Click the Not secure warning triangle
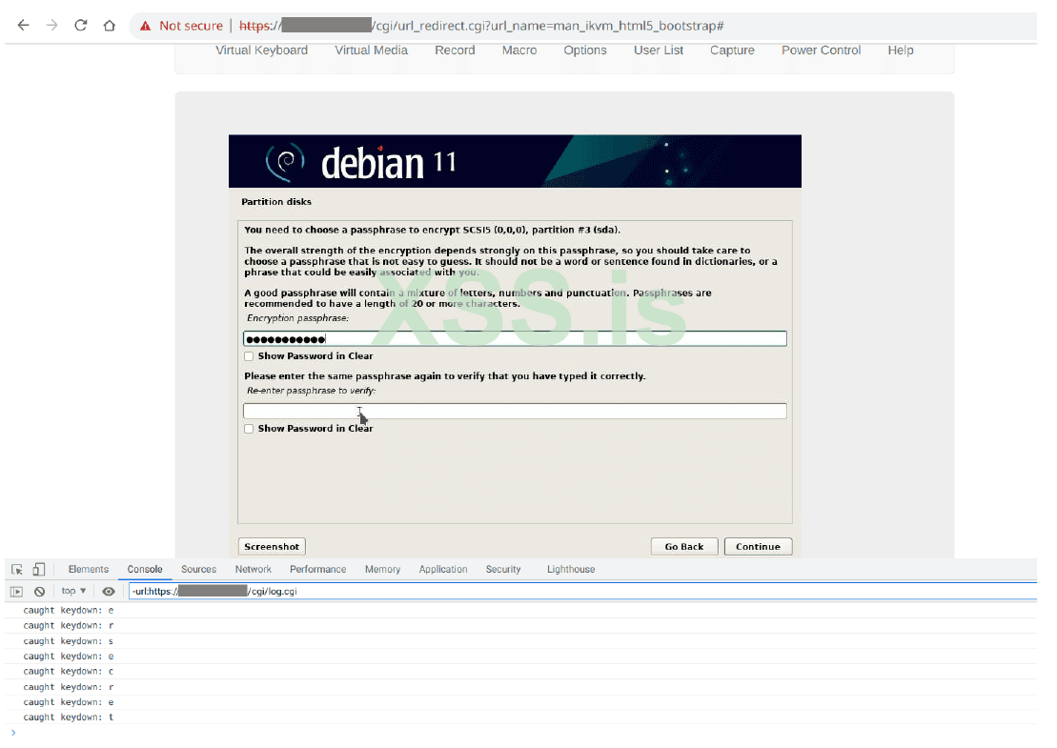 click(145, 26)
